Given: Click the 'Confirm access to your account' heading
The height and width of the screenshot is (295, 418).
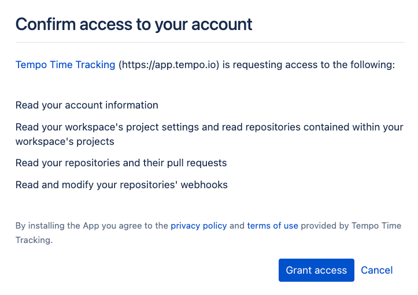Looking at the screenshot, I should [x=134, y=24].
